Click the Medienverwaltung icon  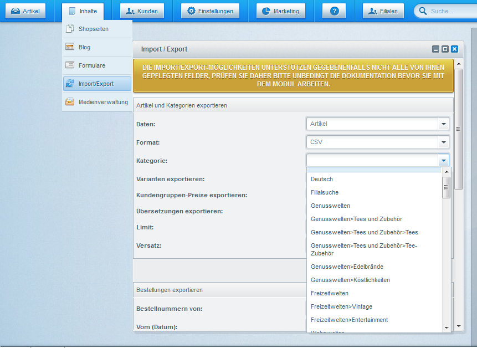coord(69,102)
